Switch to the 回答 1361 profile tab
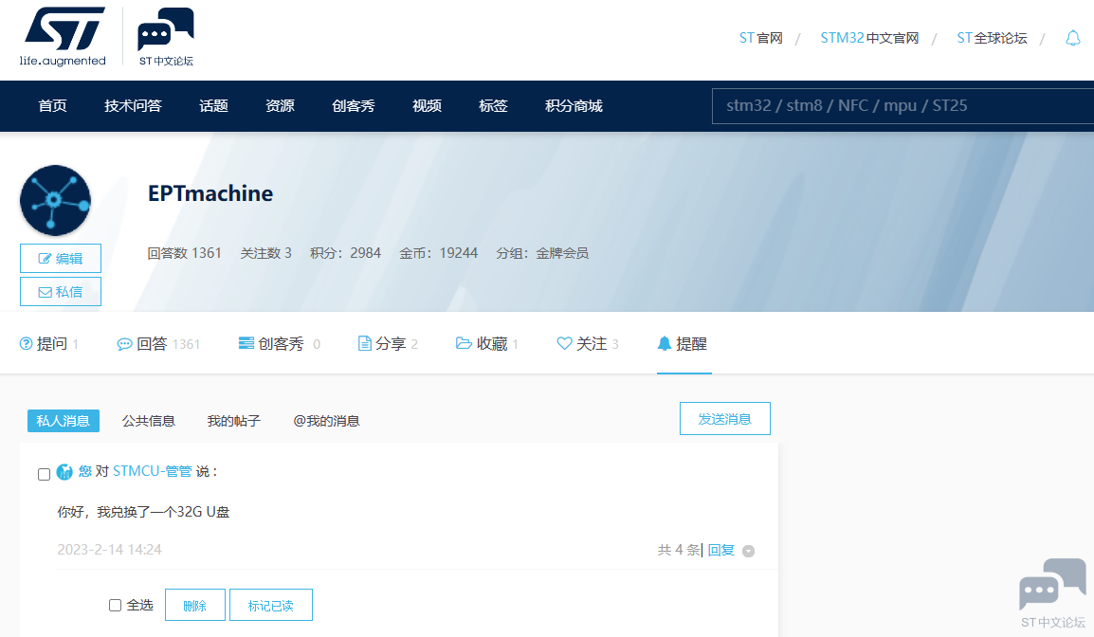 [x=158, y=344]
